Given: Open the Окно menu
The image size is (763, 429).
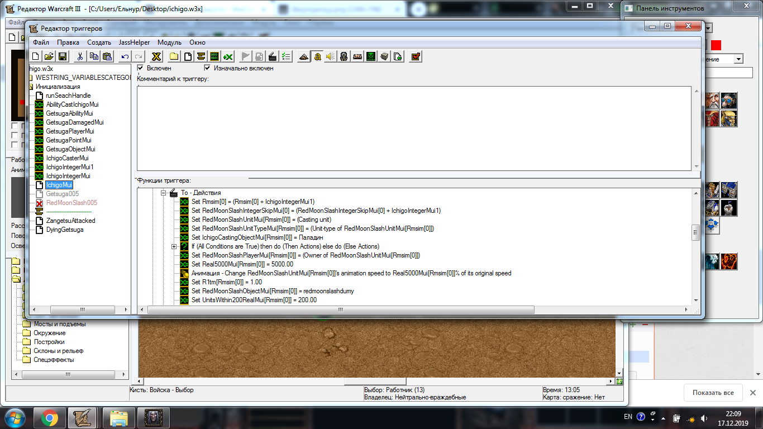Looking at the screenshot, I should pyautogui.click(x=197, y=42).
